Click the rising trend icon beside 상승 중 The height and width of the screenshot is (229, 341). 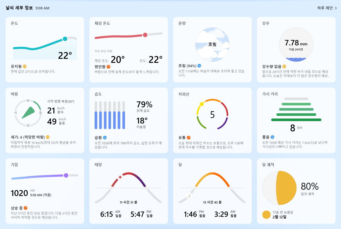point(26,208)
